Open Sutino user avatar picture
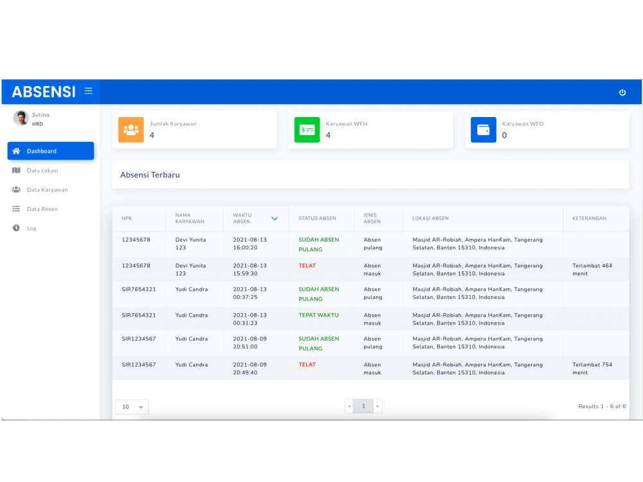This screenshot has width=643, height=482. 21,118
